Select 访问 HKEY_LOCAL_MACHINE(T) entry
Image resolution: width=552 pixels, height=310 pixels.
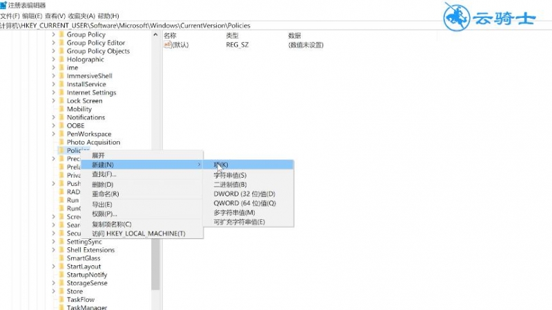click(x=142, y=234)
